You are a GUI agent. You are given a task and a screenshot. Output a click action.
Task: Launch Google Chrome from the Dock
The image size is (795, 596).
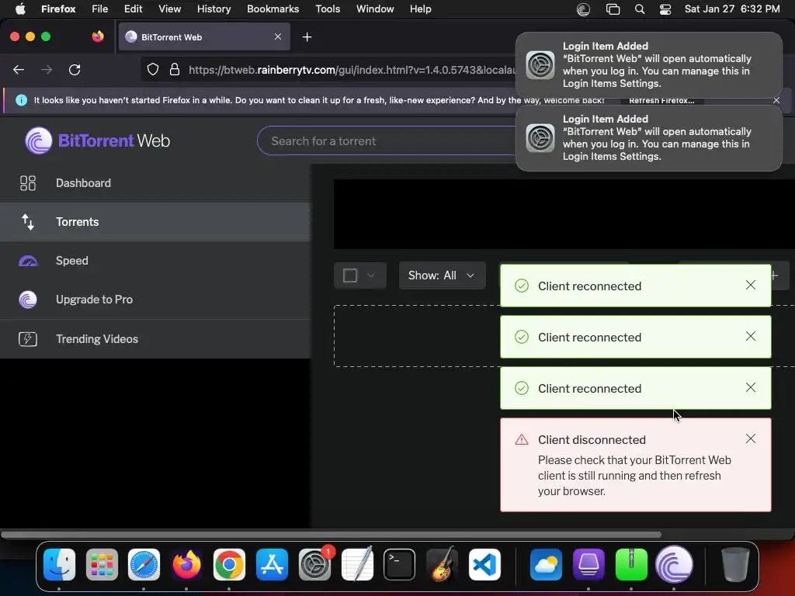point(229,565)
